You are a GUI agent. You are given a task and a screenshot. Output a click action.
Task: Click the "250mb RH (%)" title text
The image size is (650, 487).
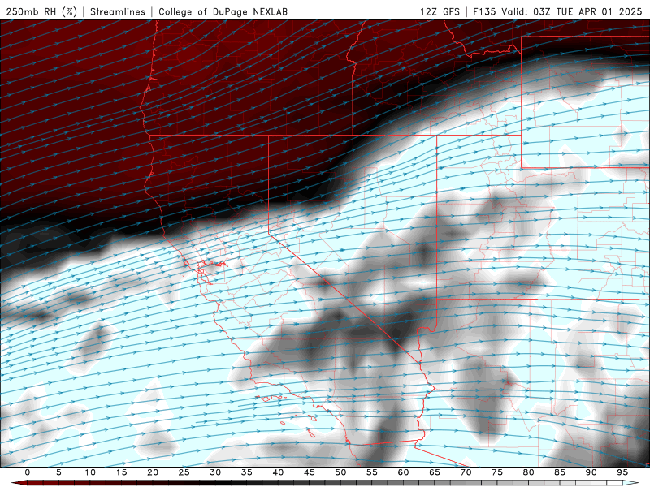pos(41,11)
